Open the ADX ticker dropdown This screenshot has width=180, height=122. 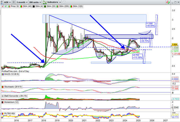pyautogui.click(x=7, y=2)
